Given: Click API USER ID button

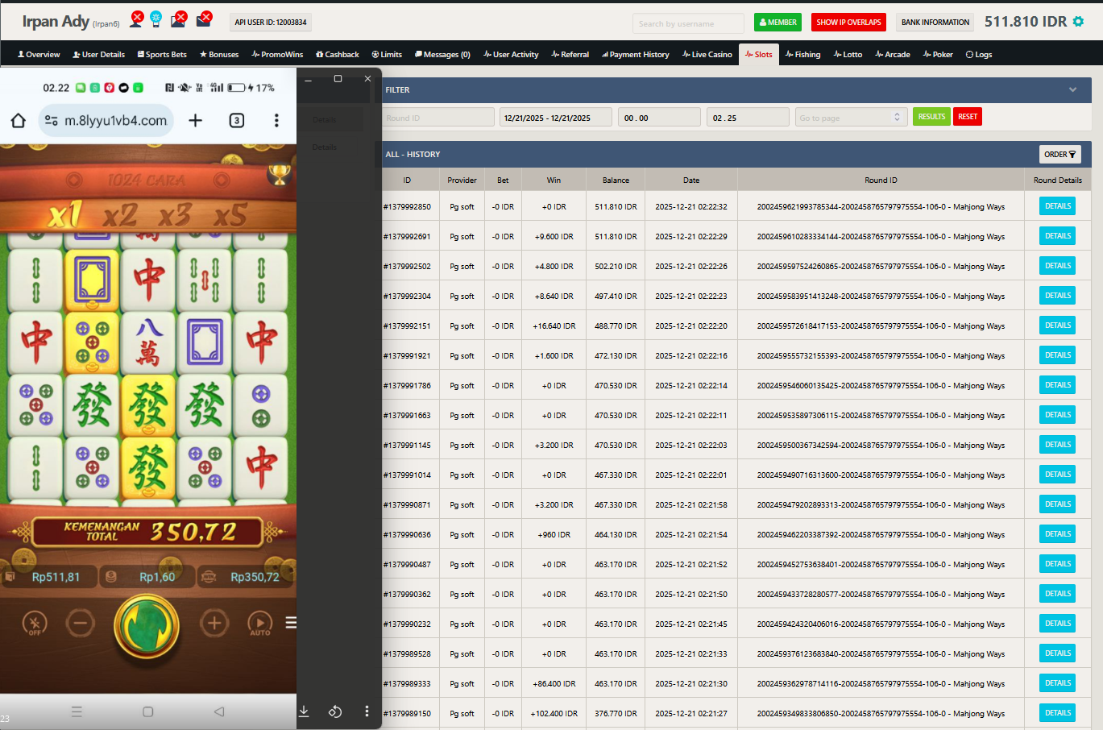Looking at the screenshot, I should [271, 23].
